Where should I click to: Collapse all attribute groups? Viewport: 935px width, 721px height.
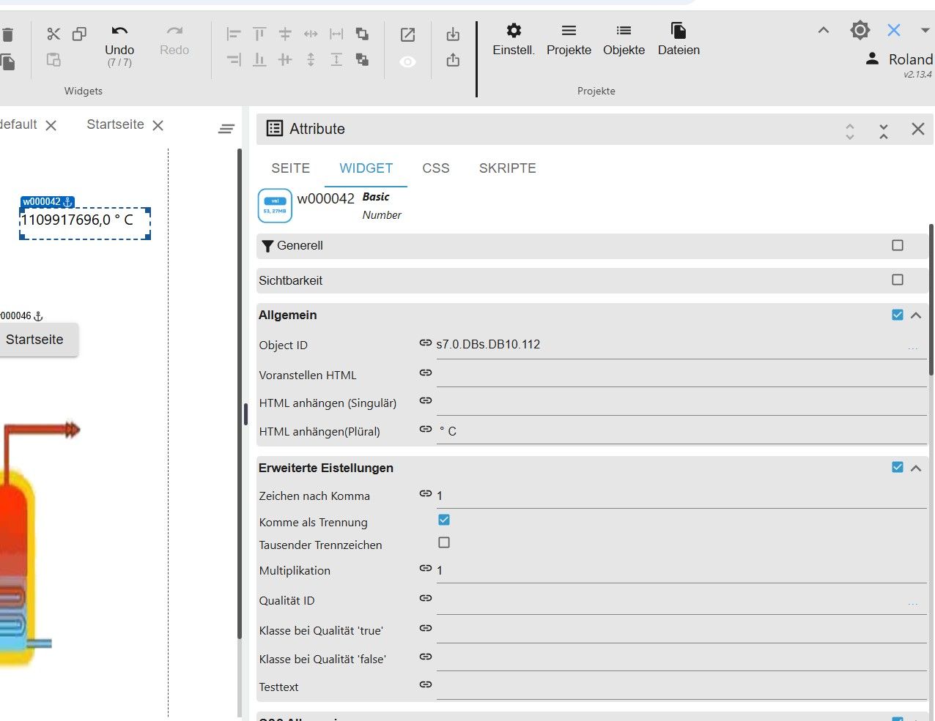(x=884, y=131)
